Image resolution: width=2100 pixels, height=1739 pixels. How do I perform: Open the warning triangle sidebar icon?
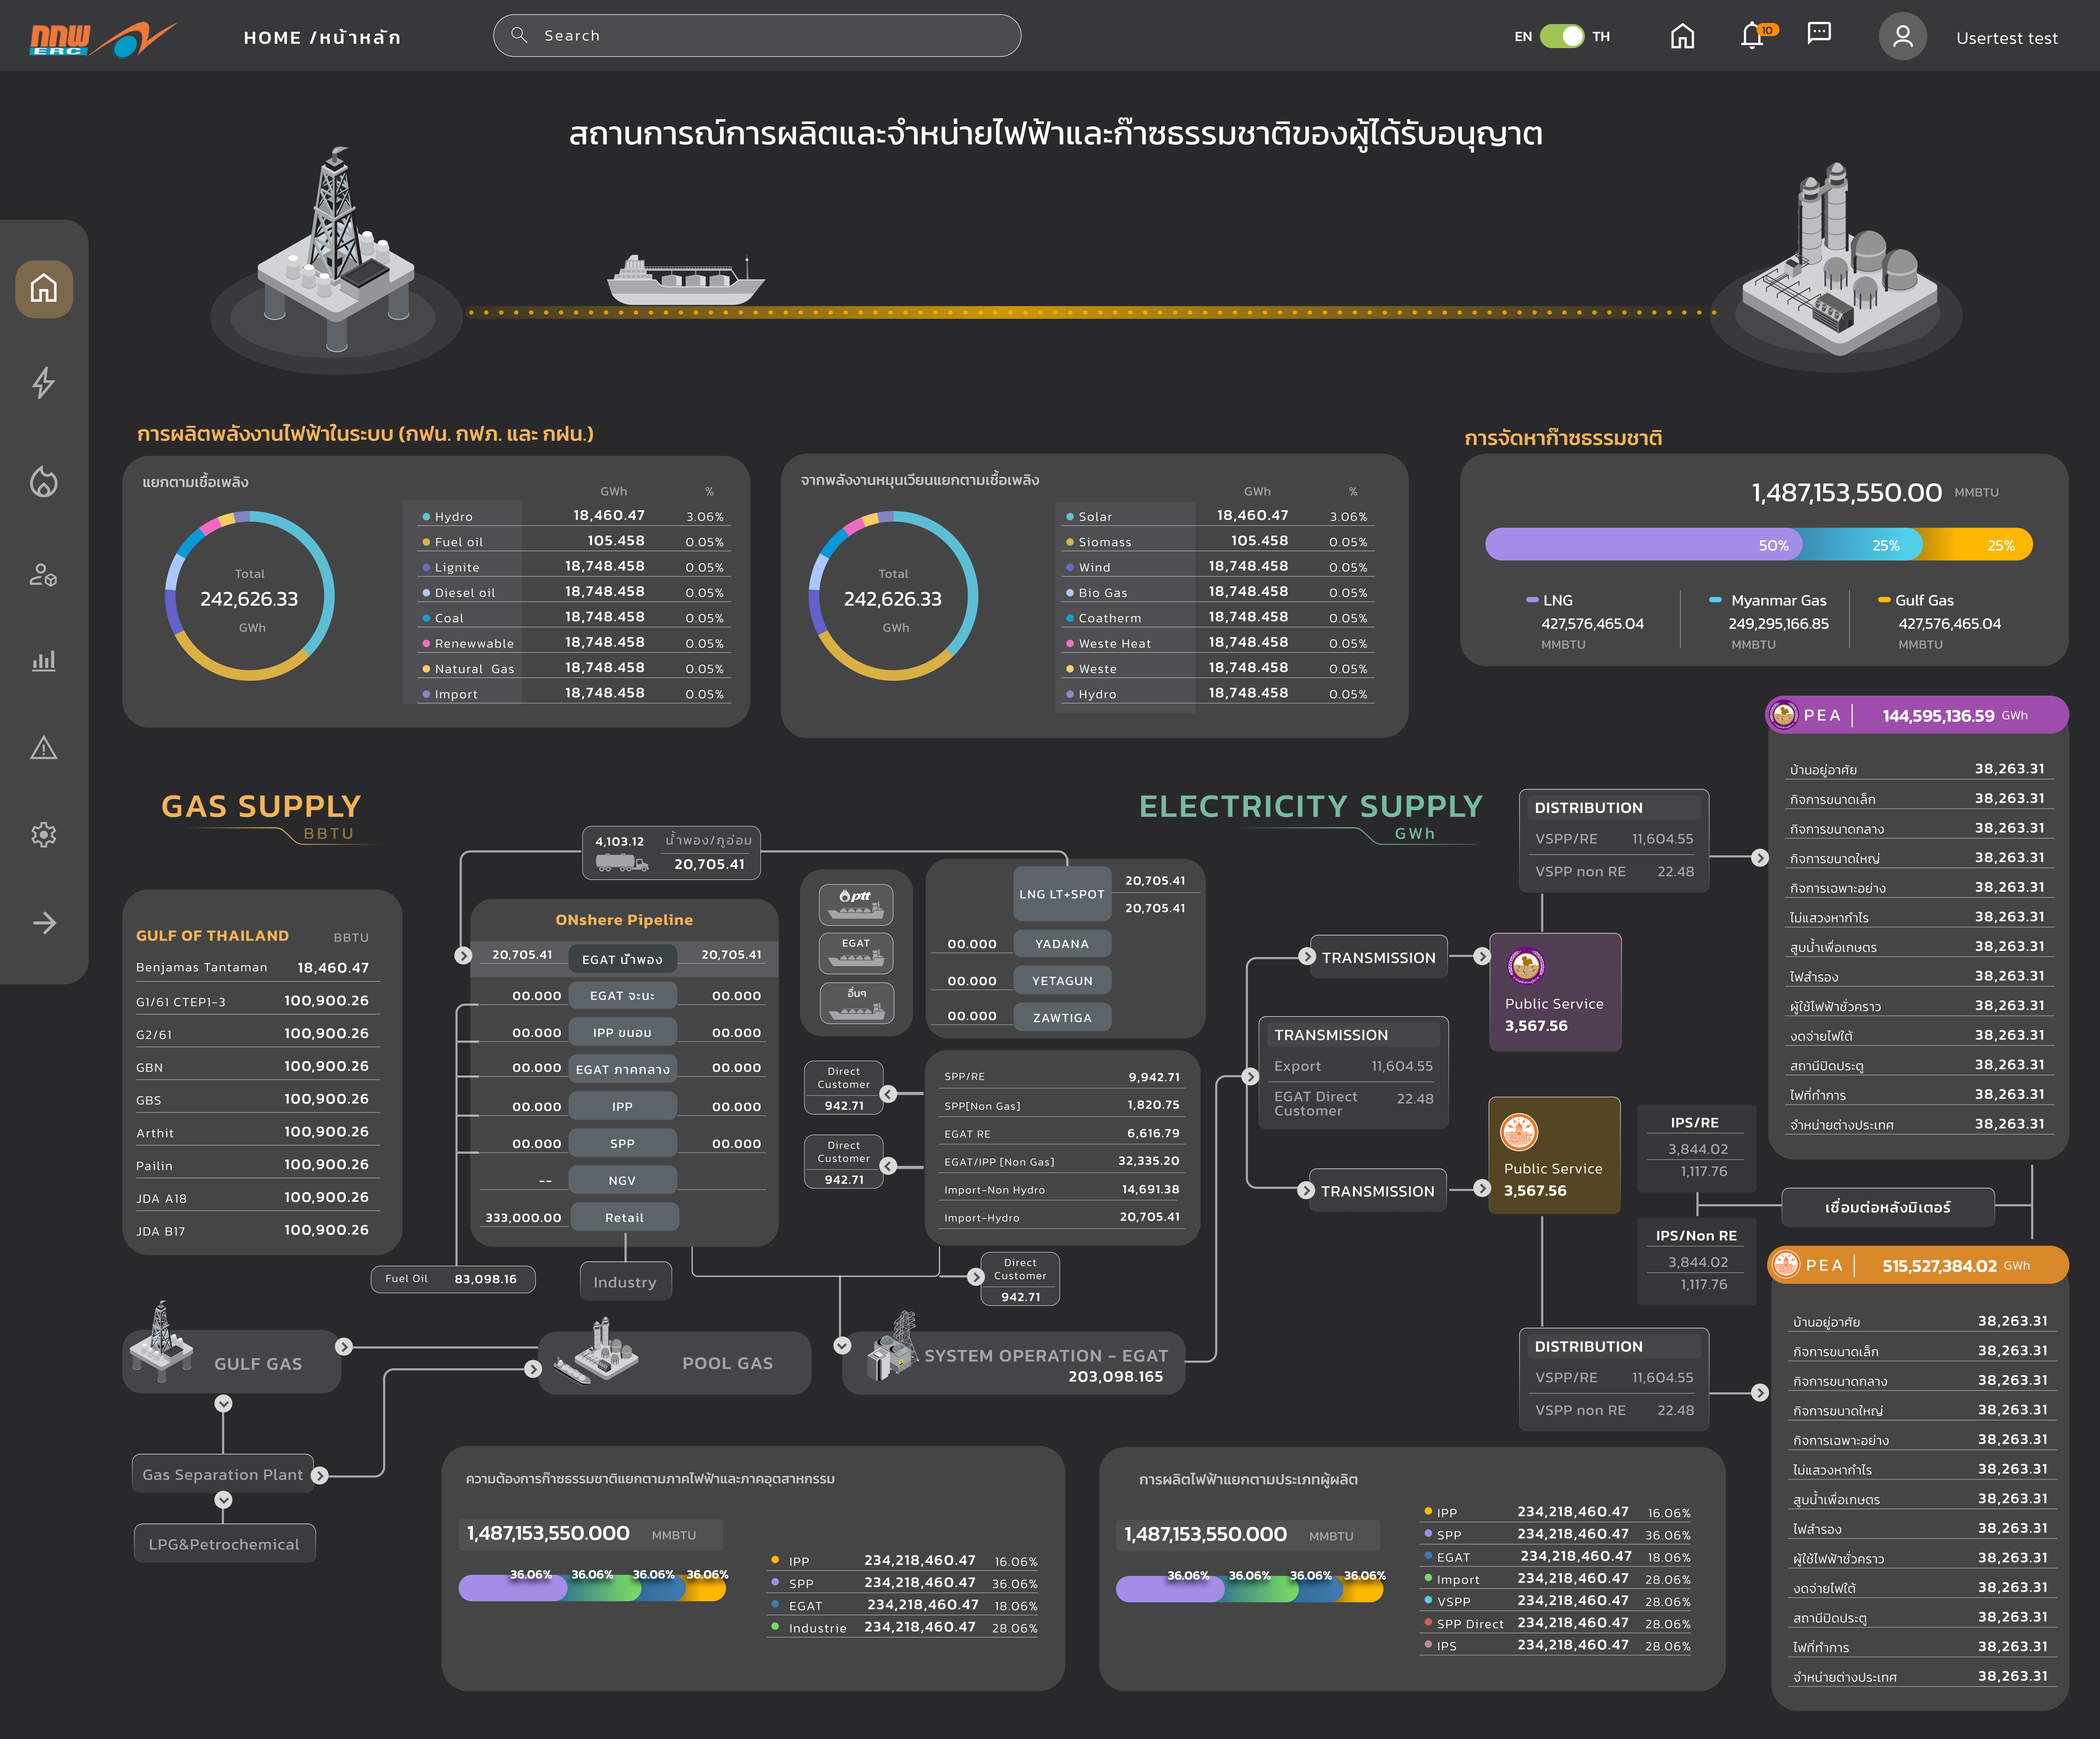43,748
